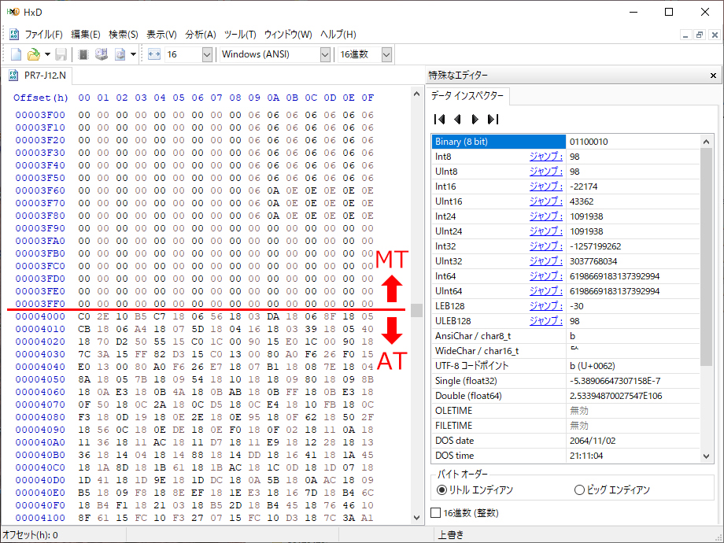This screenshot has height=543, width=724.
Task: Click the Open disk image toolbar icon
Action: pyautogui.click(x=120, y=54)
